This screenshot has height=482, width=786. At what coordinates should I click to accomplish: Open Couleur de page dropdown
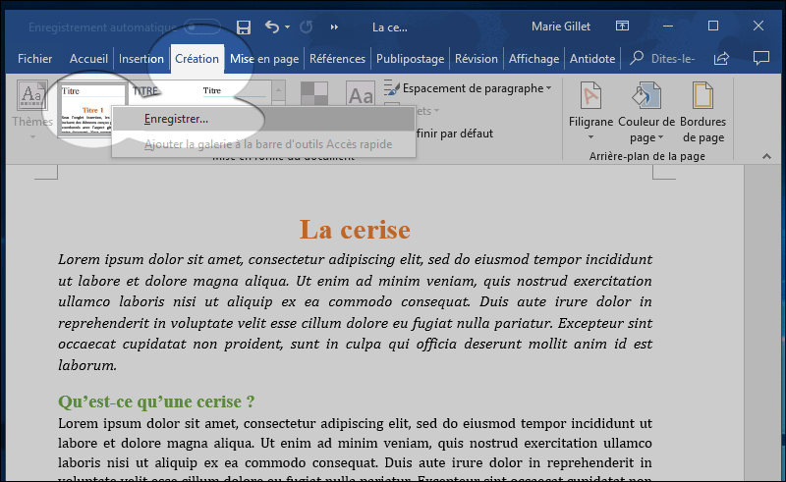point(646,112)
